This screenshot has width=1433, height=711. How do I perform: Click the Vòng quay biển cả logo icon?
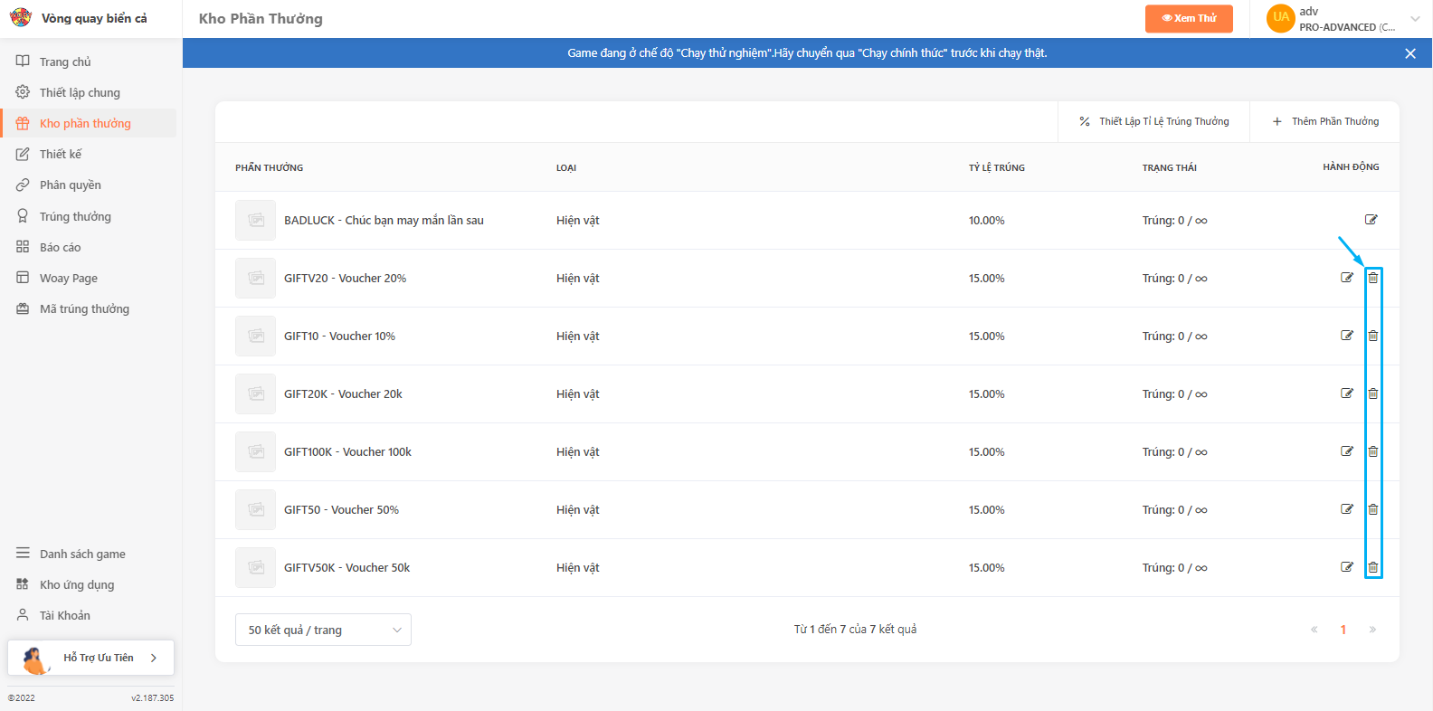coord(20,18)
